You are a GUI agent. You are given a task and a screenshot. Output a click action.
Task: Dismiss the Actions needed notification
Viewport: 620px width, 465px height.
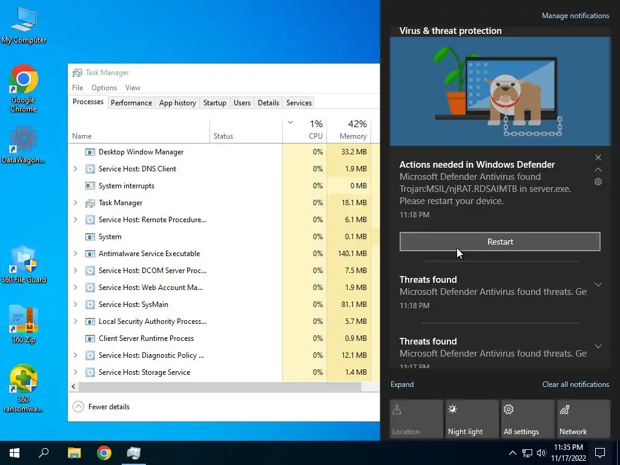click(x=598, y=157)
